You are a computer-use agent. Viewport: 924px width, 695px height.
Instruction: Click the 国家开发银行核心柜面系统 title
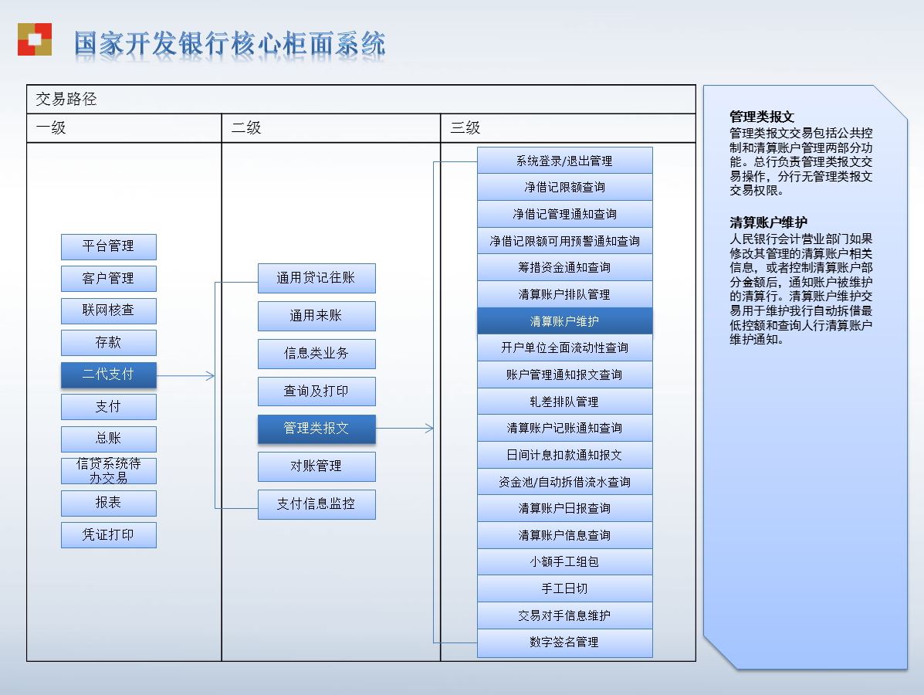point(230,45)
